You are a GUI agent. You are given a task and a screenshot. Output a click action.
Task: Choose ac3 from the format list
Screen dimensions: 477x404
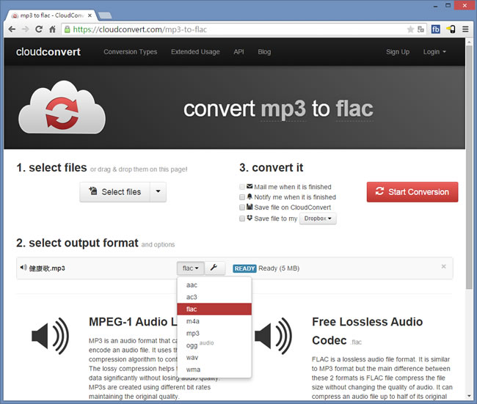[x=214, y=297]
